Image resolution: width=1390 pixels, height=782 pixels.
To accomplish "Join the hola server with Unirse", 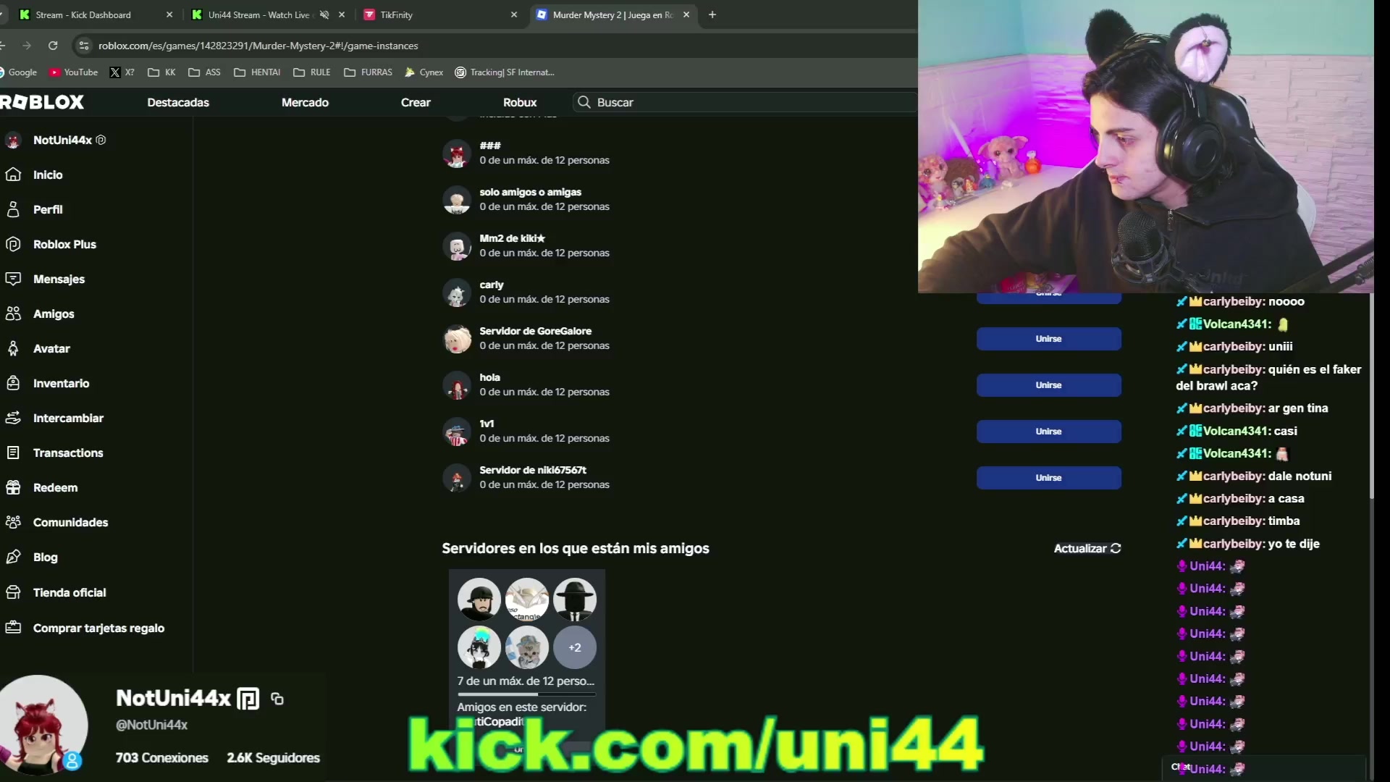I will 1048,385.
